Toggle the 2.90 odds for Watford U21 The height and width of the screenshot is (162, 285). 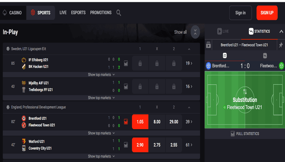(140, 145)
